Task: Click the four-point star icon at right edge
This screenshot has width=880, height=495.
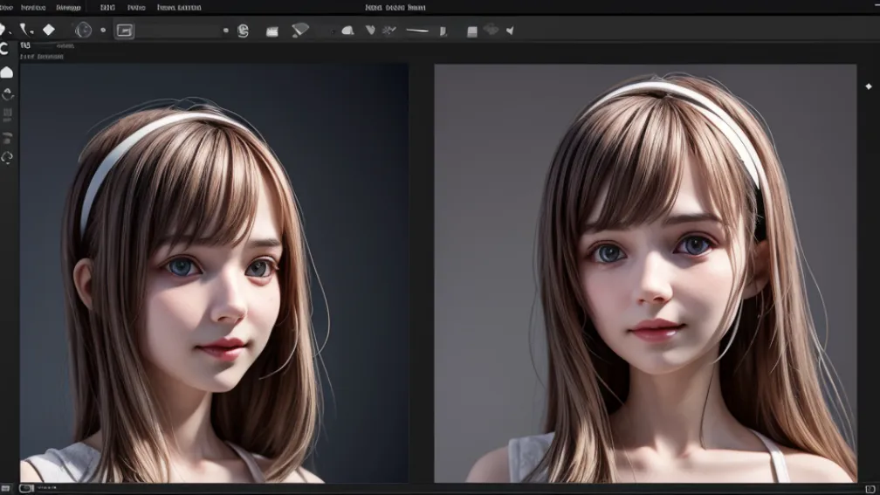Action: [x=868, y=86]
